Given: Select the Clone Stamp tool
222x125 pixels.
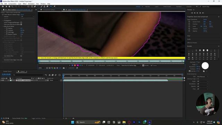Looking at the screenshot, I should click(x=44, y=7).
